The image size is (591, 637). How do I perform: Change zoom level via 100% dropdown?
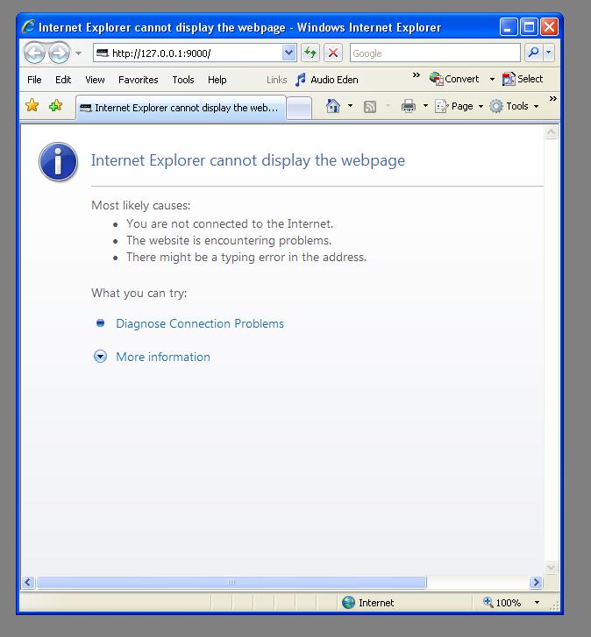[537, 603]
